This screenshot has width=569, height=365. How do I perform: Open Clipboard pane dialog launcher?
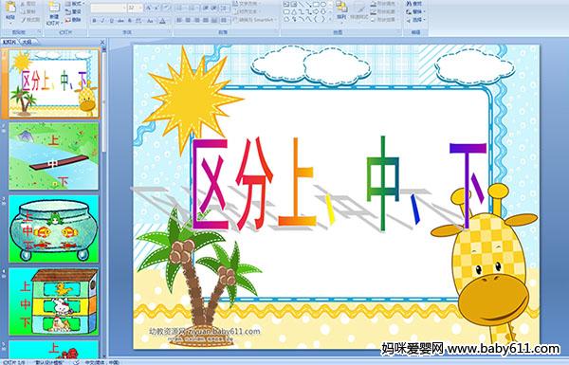coord(39,31)
